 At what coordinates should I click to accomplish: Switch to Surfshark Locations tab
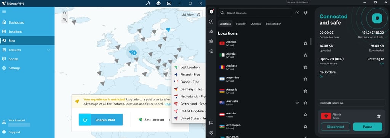tap(225, 24)
